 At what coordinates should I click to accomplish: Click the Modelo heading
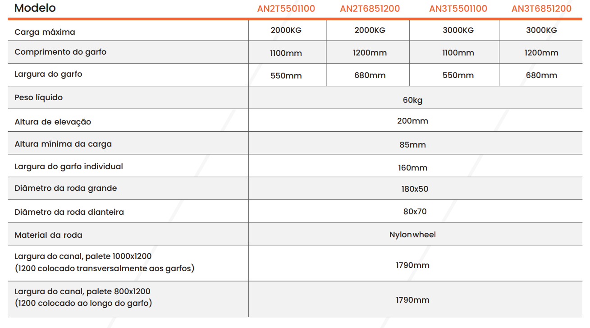point(35,8)
